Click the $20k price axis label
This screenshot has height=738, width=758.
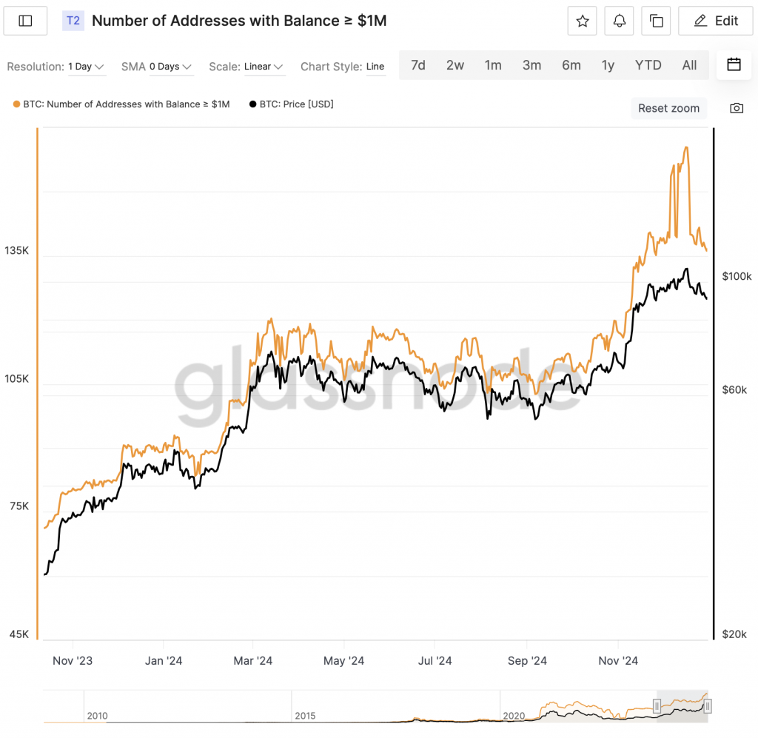(734, 634)
